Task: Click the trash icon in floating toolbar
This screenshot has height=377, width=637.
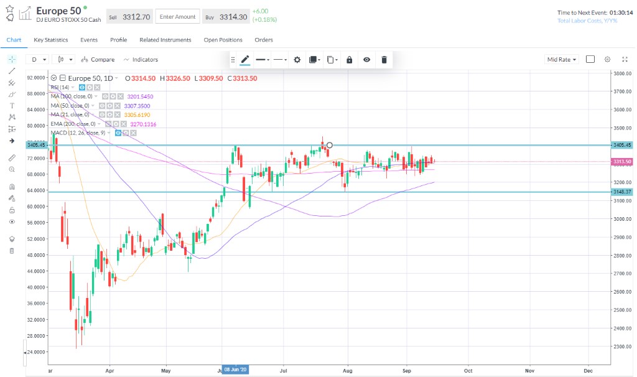Action: point(384,60)
